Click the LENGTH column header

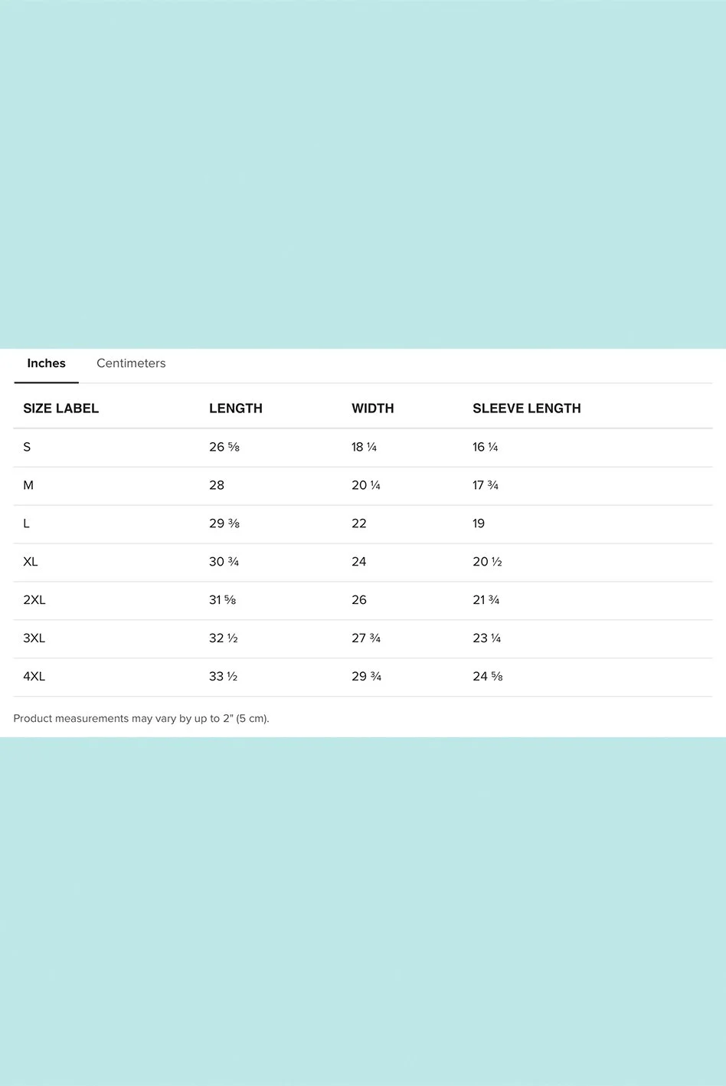coord(236,408)
